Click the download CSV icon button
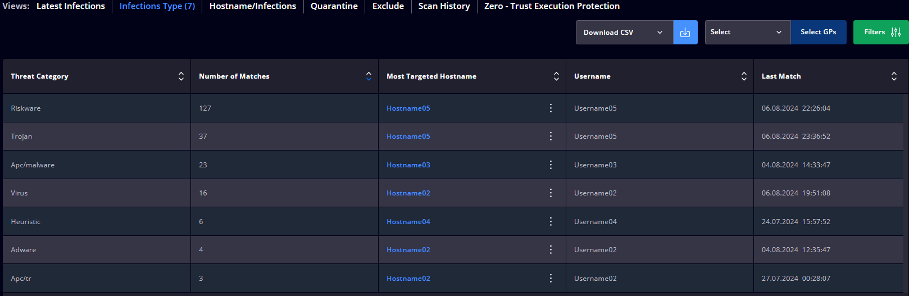The width and height of the screenshot is (909, 296). (x=685, y=33)
